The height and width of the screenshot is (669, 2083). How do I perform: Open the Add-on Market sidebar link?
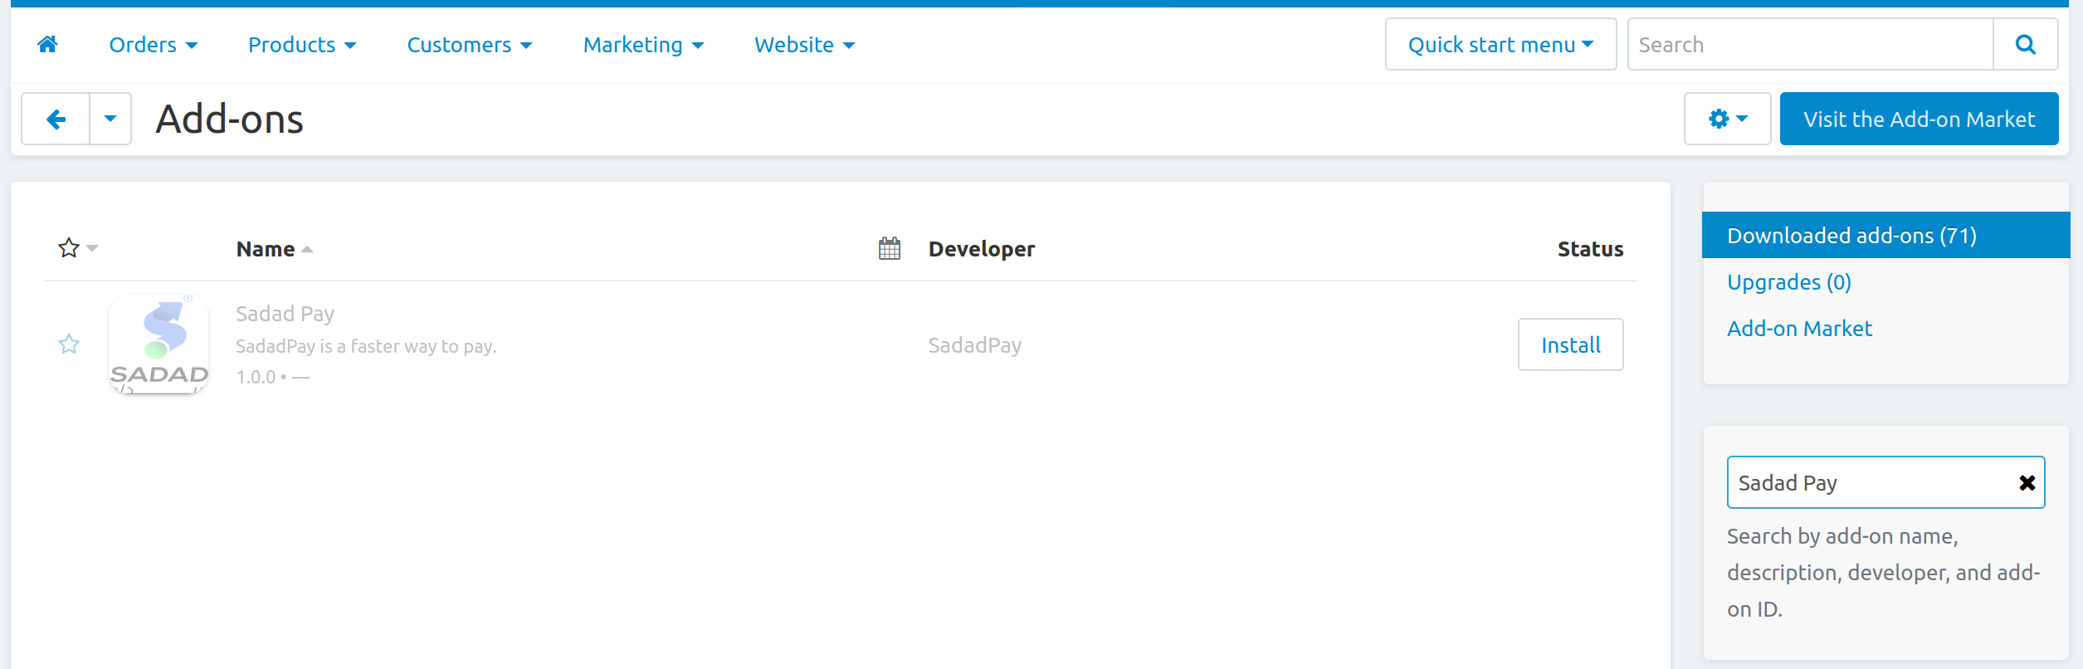pyautogui.click(x=1799, y=329)
